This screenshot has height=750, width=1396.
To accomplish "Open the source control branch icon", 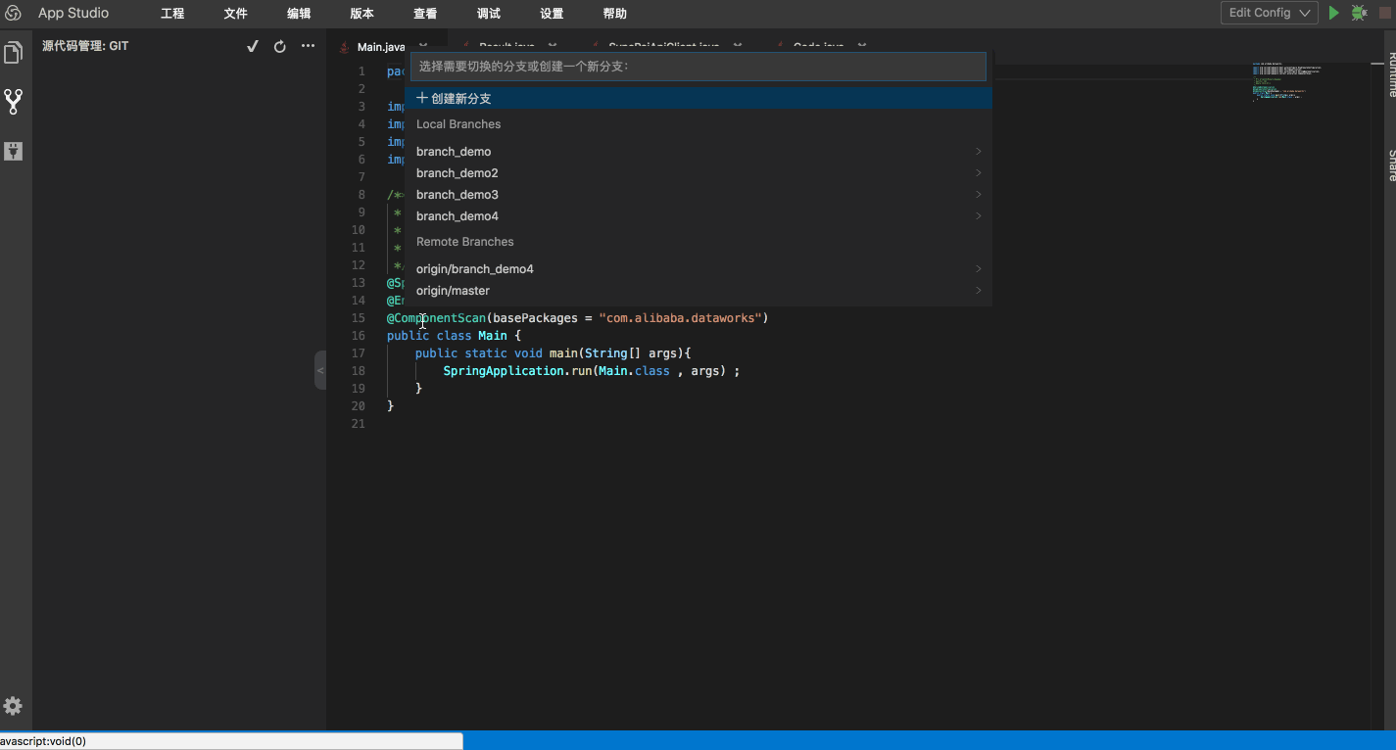I will pos(14,101).
